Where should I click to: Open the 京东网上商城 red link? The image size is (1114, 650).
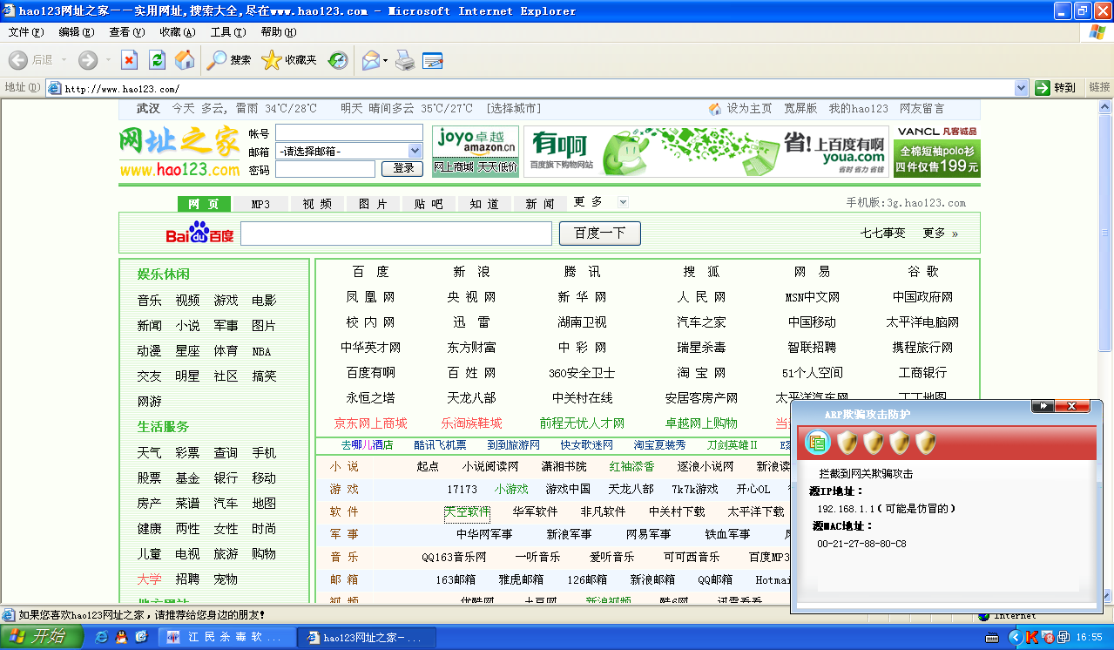pos(370,423)
